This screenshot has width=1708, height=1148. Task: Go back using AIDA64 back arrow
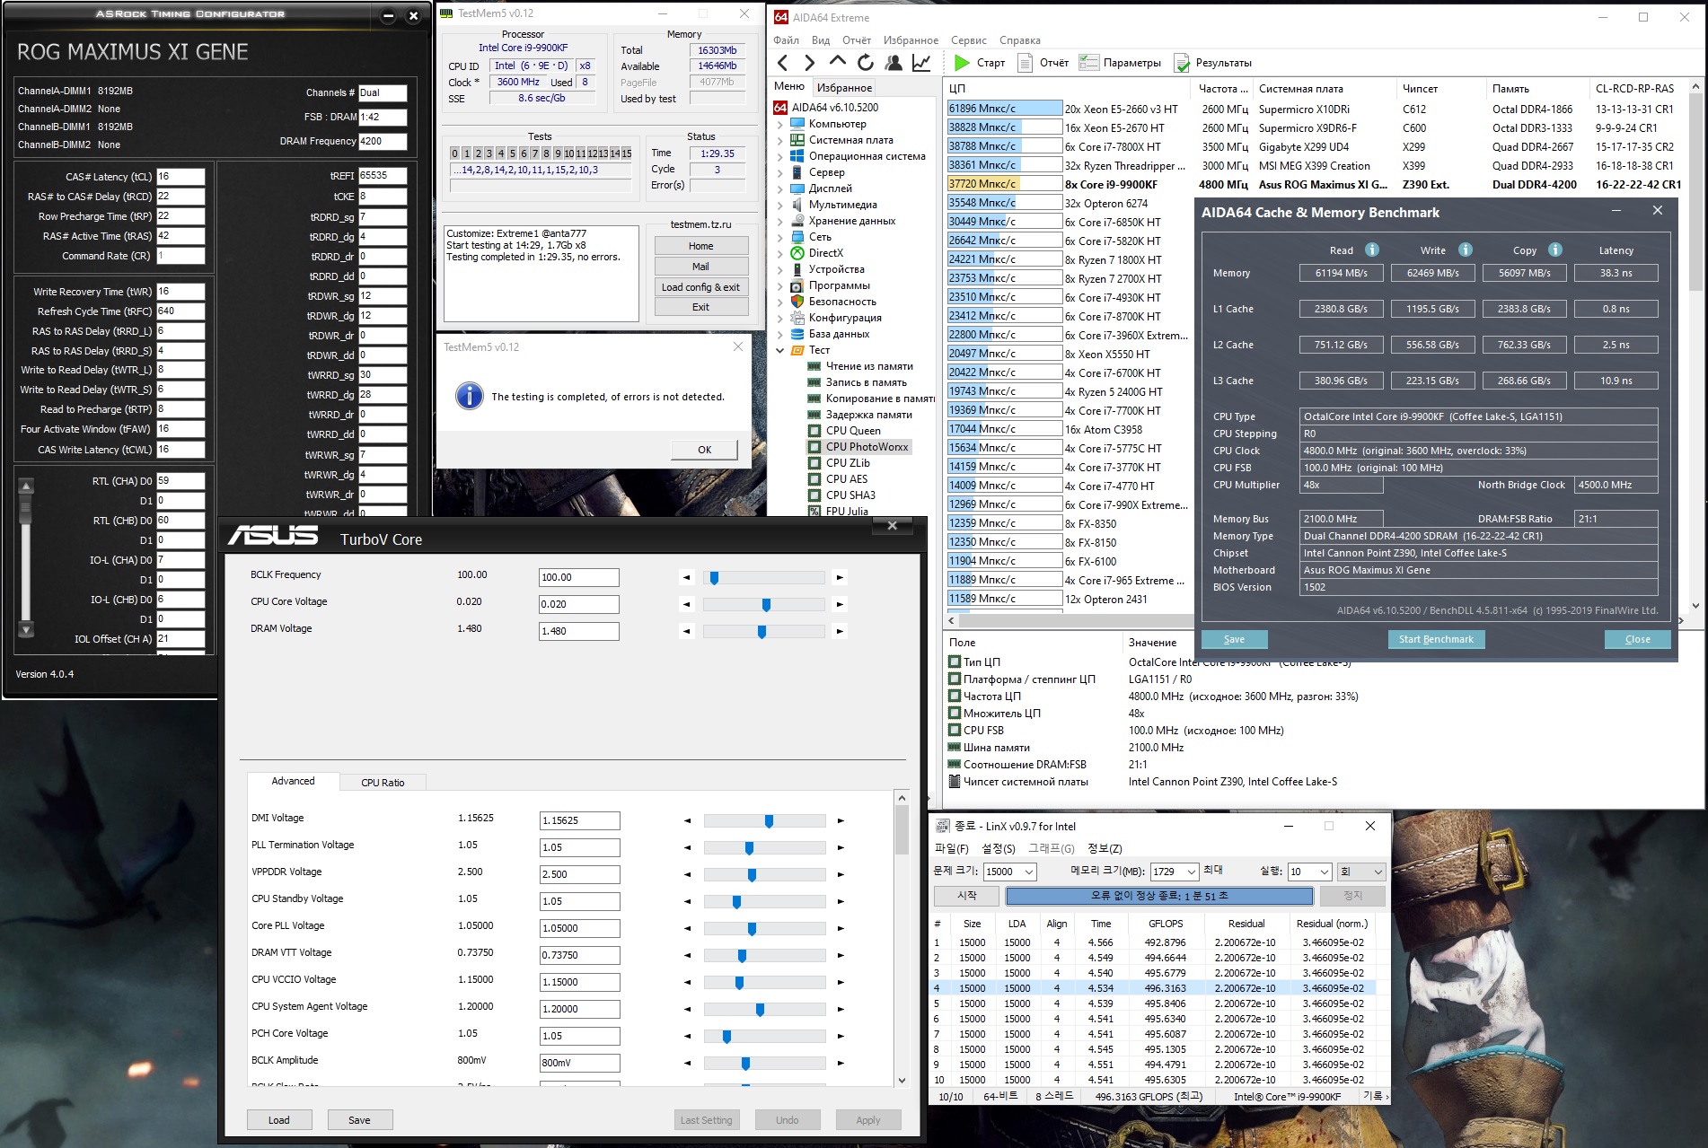[783, 63]
